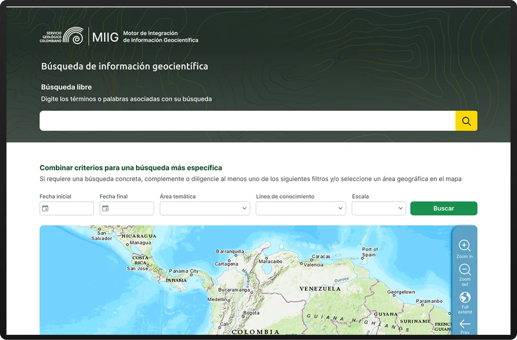Click Port of Spain on the map
Screen dimensions: 517x340
point(370,252)
